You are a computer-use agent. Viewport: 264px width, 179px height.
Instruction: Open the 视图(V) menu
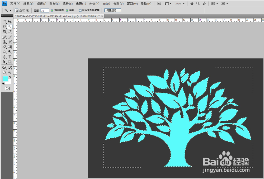[x=118, y=3]
